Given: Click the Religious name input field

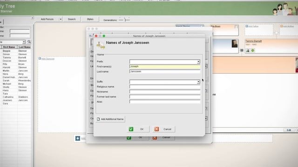Looking at the screenshot, I should [x=165, y=87].
